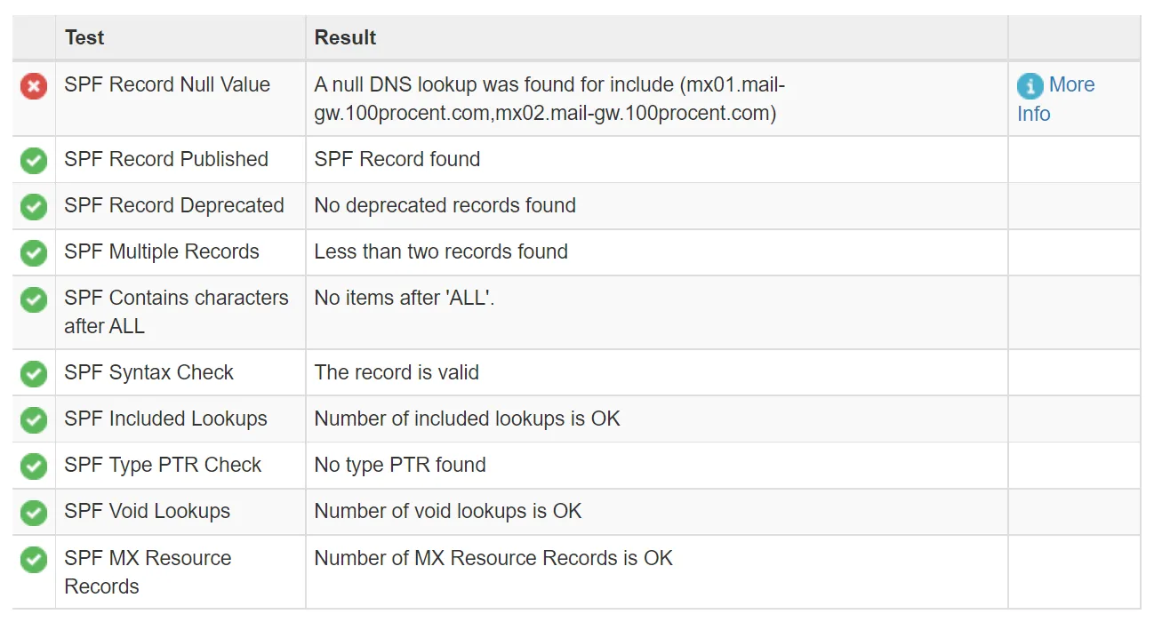Select the SPF Record Null Value test name
Screen dimensions: 1154x622
(167, 85)
